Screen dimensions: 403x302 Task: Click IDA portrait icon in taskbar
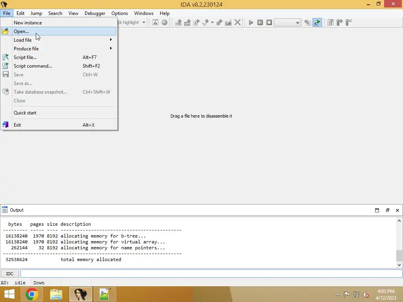click(80, 294)
